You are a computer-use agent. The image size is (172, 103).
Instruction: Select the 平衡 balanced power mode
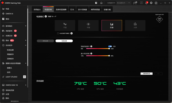click(88, 25)
